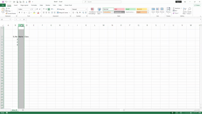
Task: Switch to Page Break Preview in status bar
Action: click(181, 113)
